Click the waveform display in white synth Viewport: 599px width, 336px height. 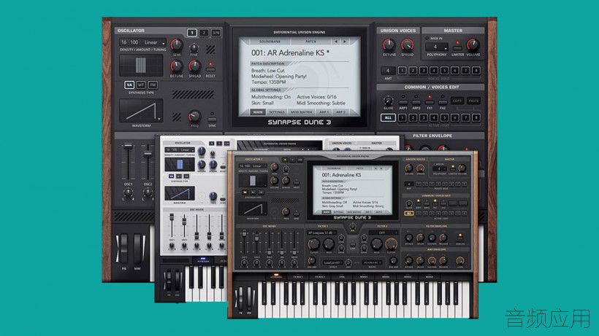click(180, 194)
